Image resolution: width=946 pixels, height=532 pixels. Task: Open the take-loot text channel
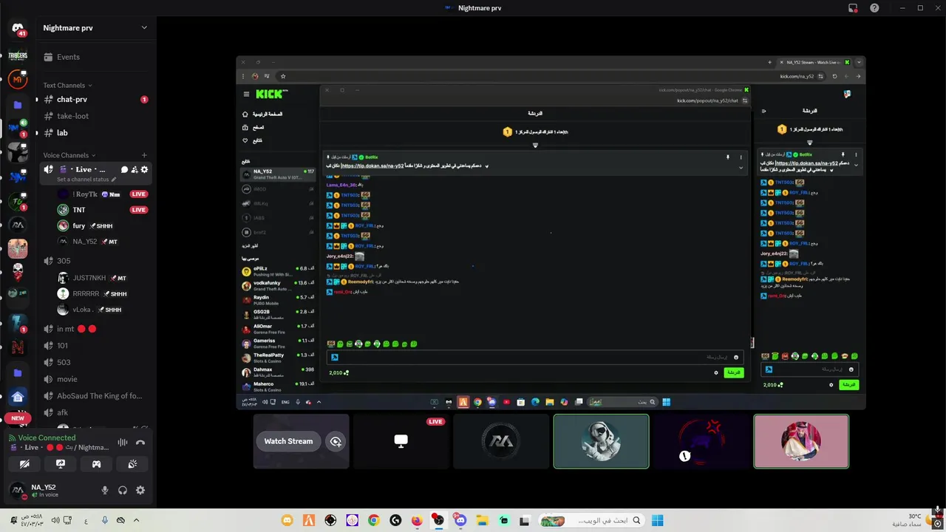click(x=95, y=116)
